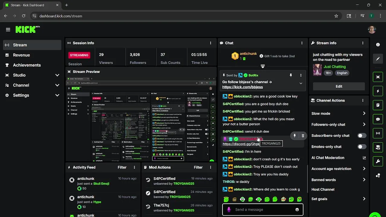
Task: Select the green headphones emote
Action: [259, 199]
